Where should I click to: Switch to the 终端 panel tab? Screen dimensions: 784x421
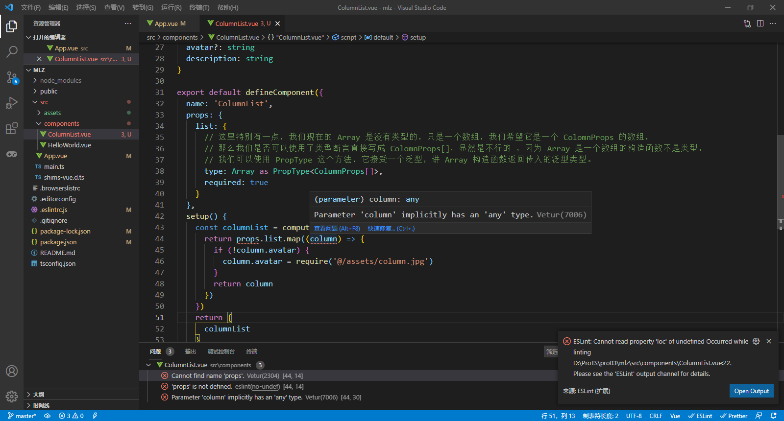tap(252, 351)
